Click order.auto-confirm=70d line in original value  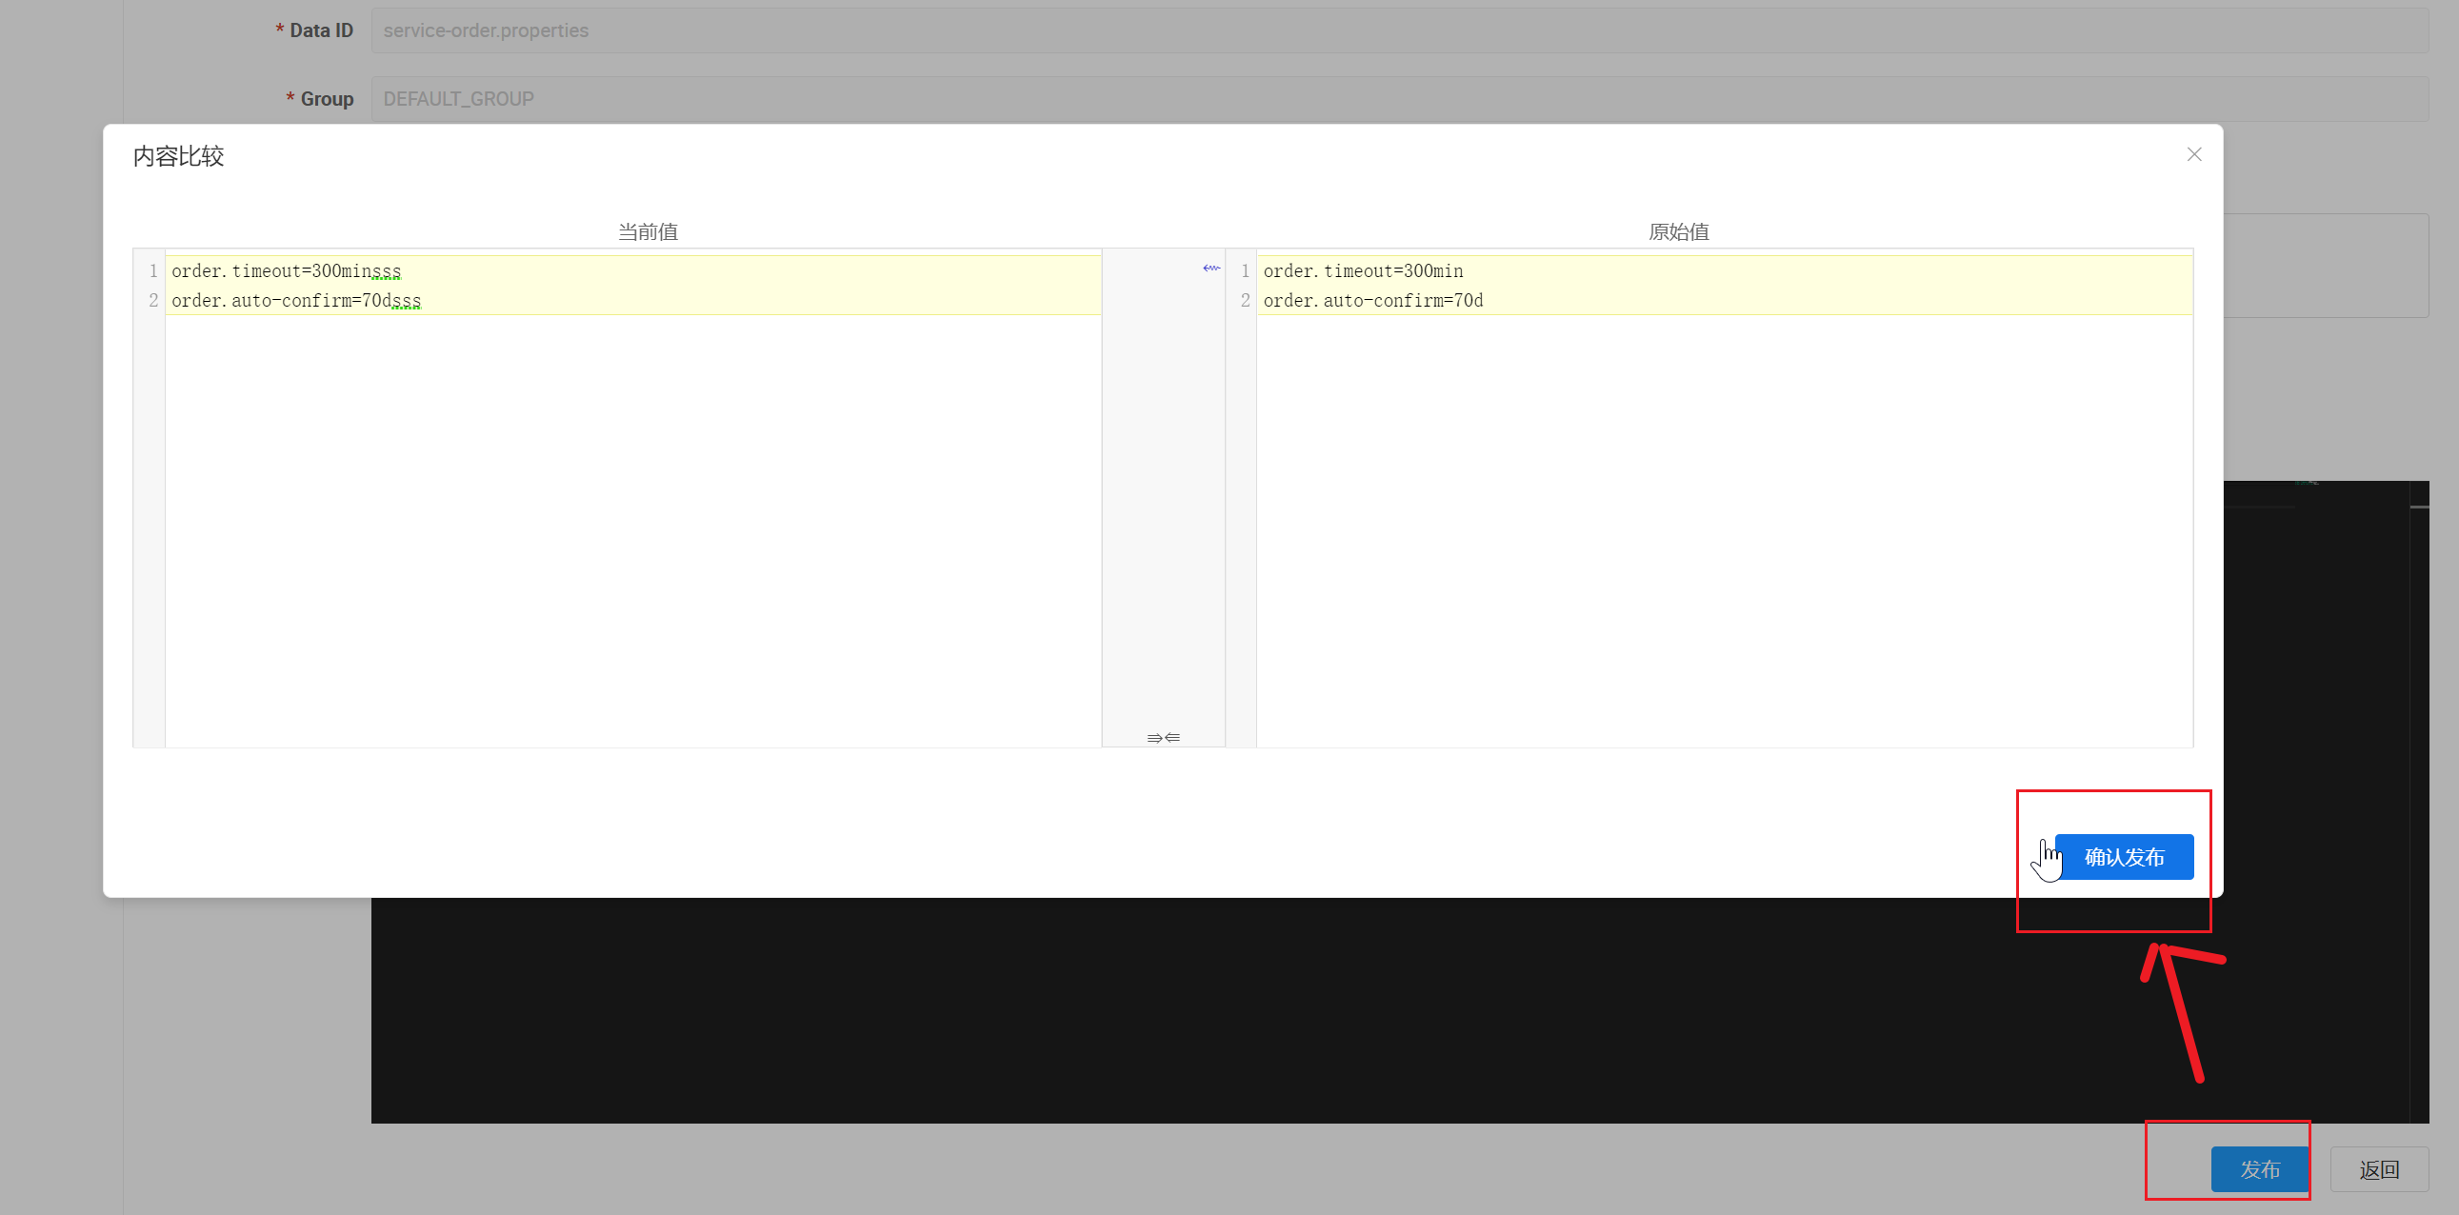(1371, 301)
